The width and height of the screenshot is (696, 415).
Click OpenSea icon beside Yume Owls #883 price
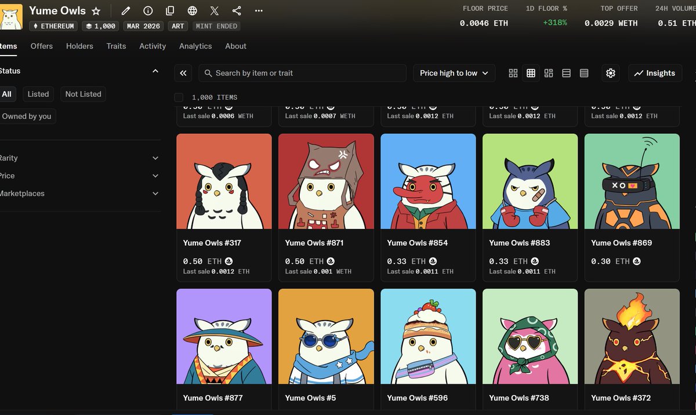535,261
